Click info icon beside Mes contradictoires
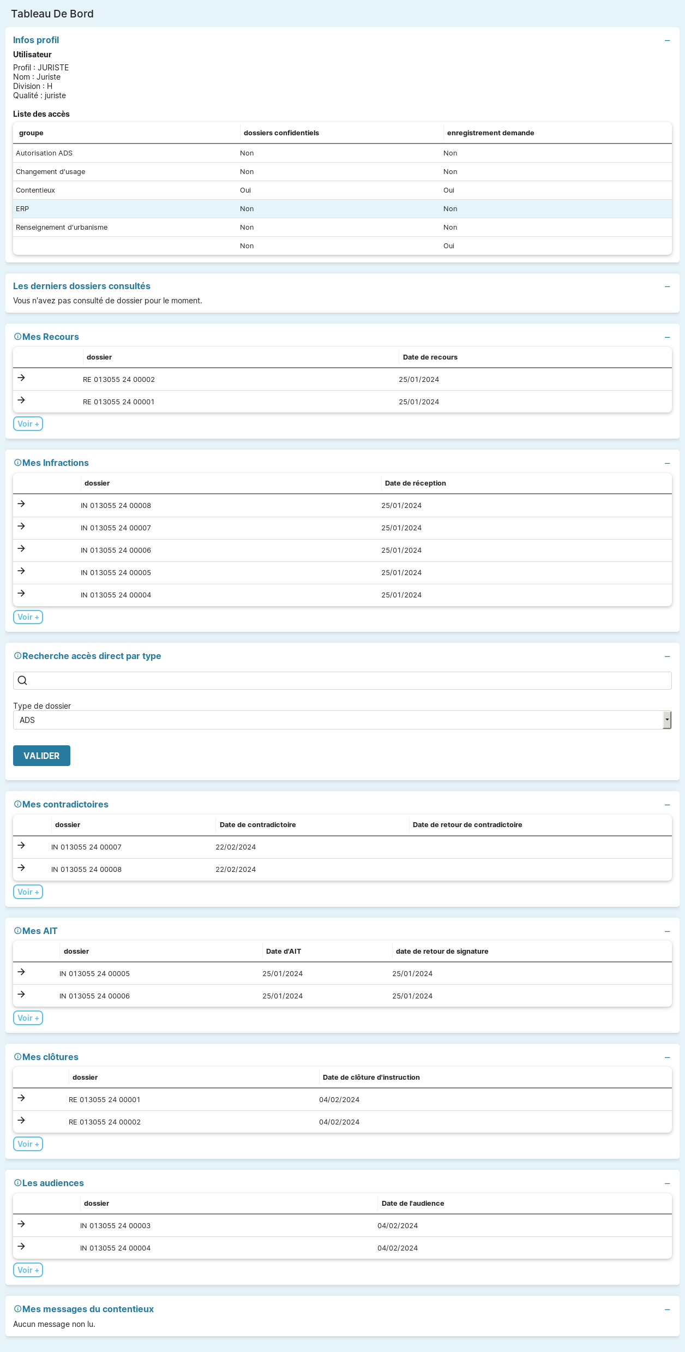 17,805
